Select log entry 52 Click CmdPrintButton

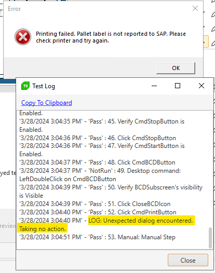[98, 212]
